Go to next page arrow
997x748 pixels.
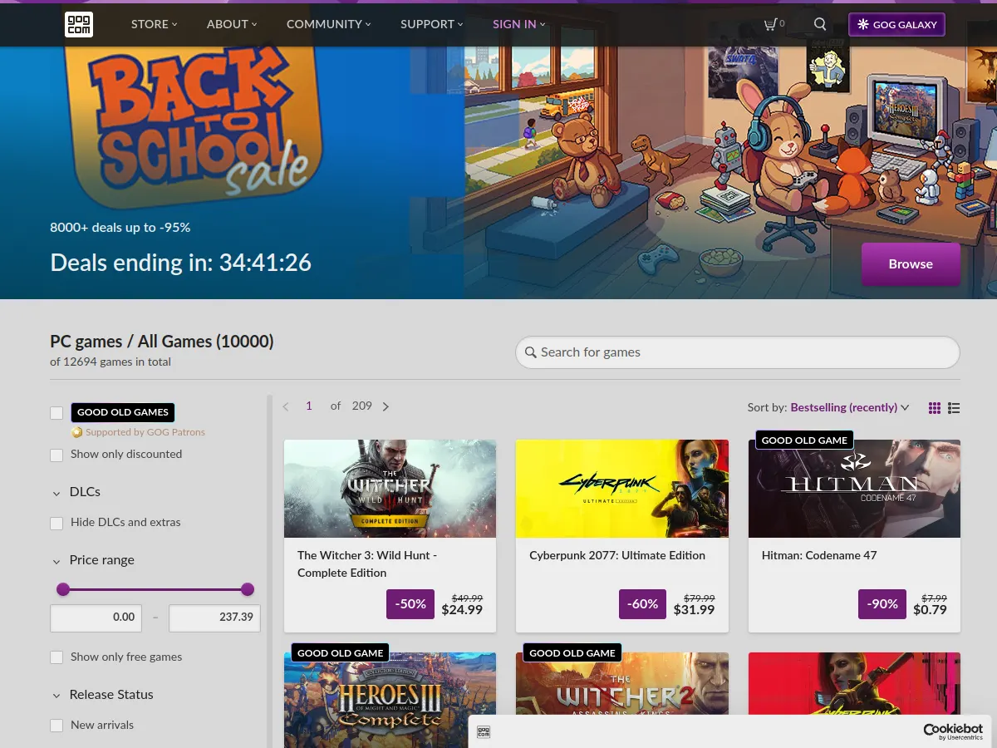[x=386, y=406]
